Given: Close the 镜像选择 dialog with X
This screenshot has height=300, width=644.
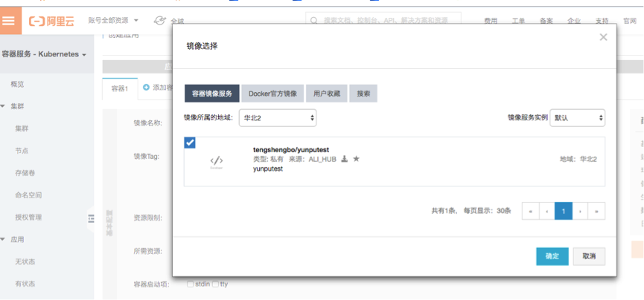Looking at the screenshot, I should point(603,37).
